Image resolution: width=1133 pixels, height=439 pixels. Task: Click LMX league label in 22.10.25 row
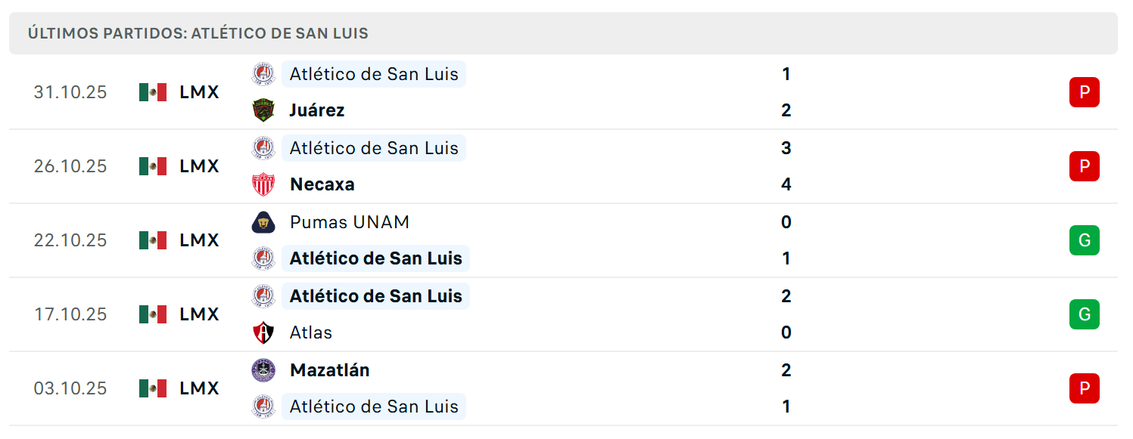(200, 240)
